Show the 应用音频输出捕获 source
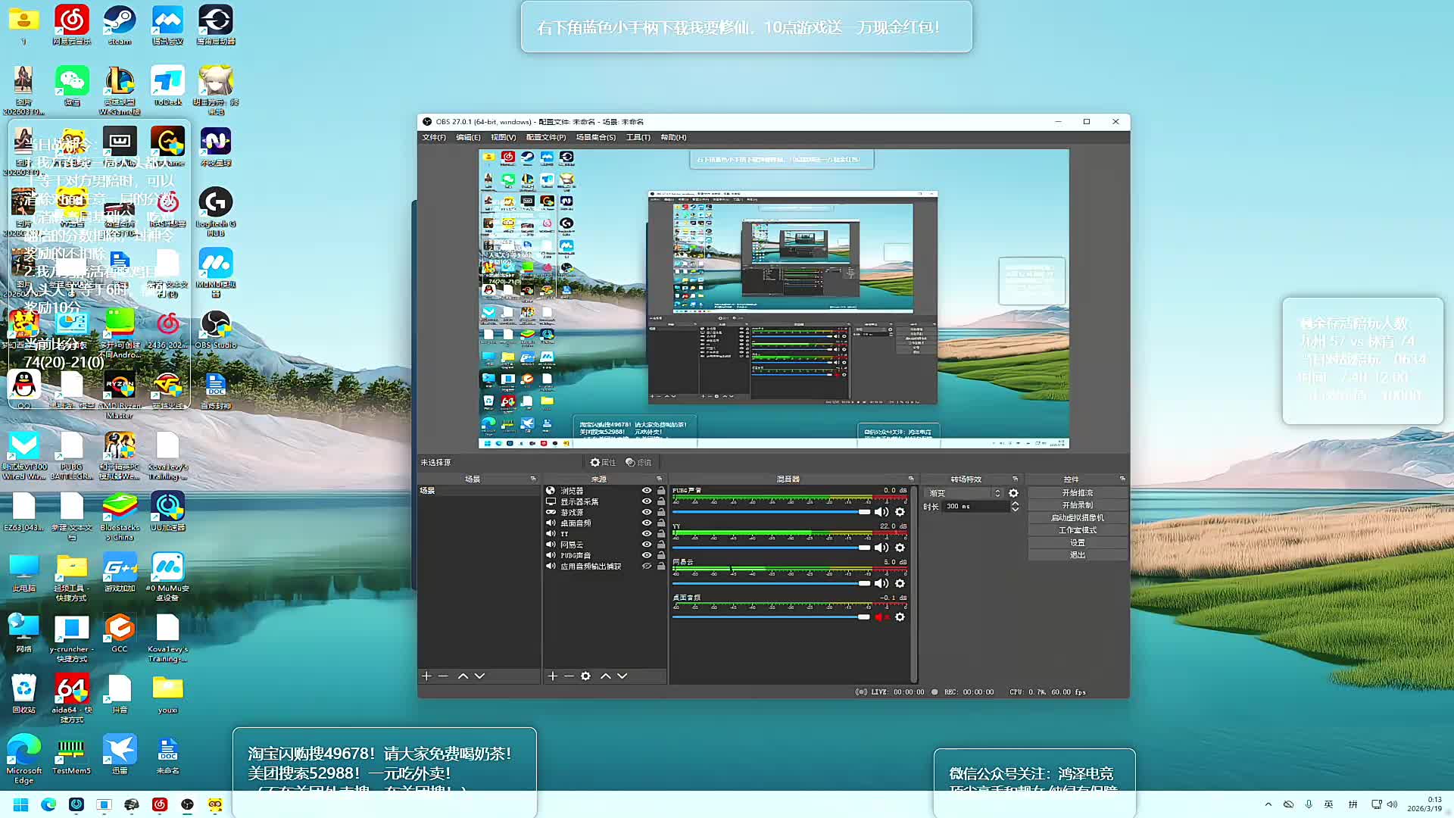The width and height of the screenshot is (1454, 818). (647, 566)
